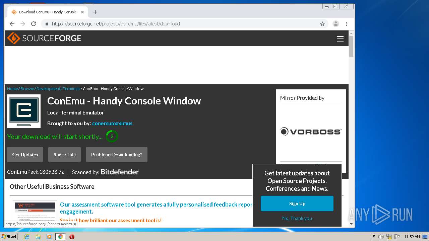Go back in Chrome

pyautogui.click(x=12, y=24)
